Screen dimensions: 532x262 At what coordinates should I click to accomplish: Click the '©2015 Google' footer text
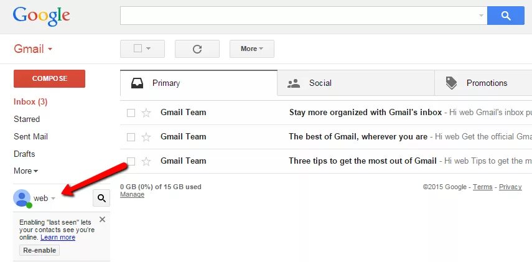pyautogui.click(x=444, y=187)
